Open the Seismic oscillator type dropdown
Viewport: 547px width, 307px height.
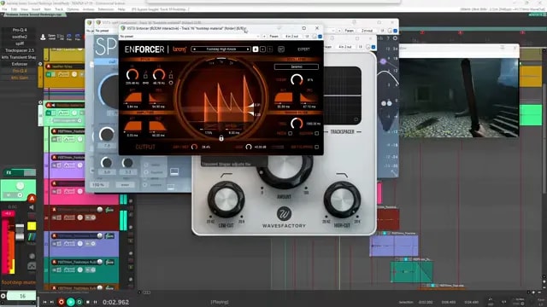pos(297,67)
